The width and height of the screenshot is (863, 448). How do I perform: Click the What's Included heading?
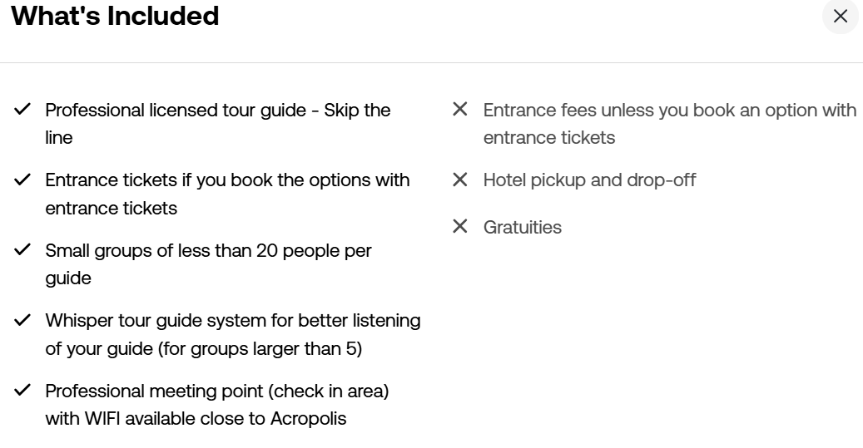point(115,16)
